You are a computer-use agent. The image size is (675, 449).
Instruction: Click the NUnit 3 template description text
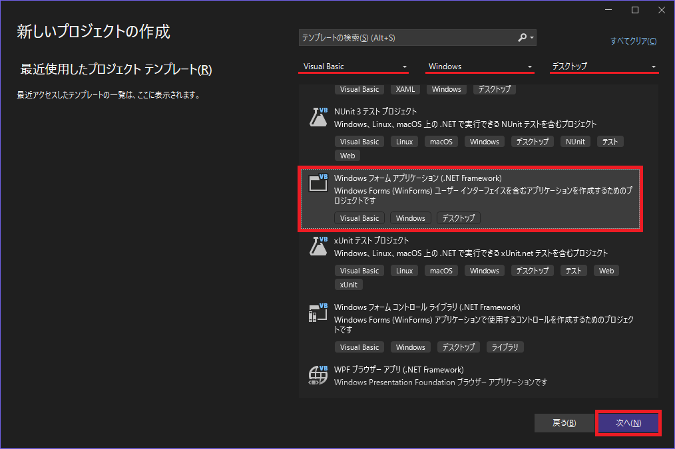pyautogui.click(x=465, y=124)
